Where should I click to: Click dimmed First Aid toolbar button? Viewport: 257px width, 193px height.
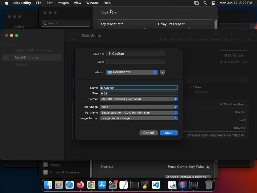pyautogui.click(x=176, y=36)
